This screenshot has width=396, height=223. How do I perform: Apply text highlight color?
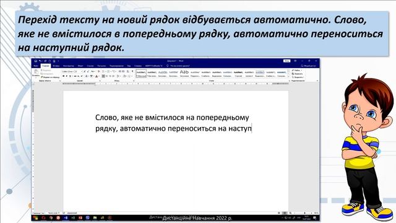(91, 76)
